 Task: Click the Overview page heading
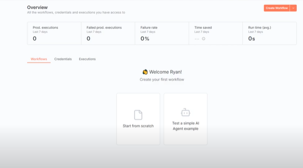(x=37, y=7)
